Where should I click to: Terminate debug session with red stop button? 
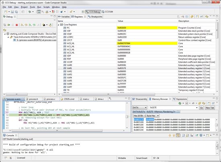pyautogui.click(x=17, y=25)
